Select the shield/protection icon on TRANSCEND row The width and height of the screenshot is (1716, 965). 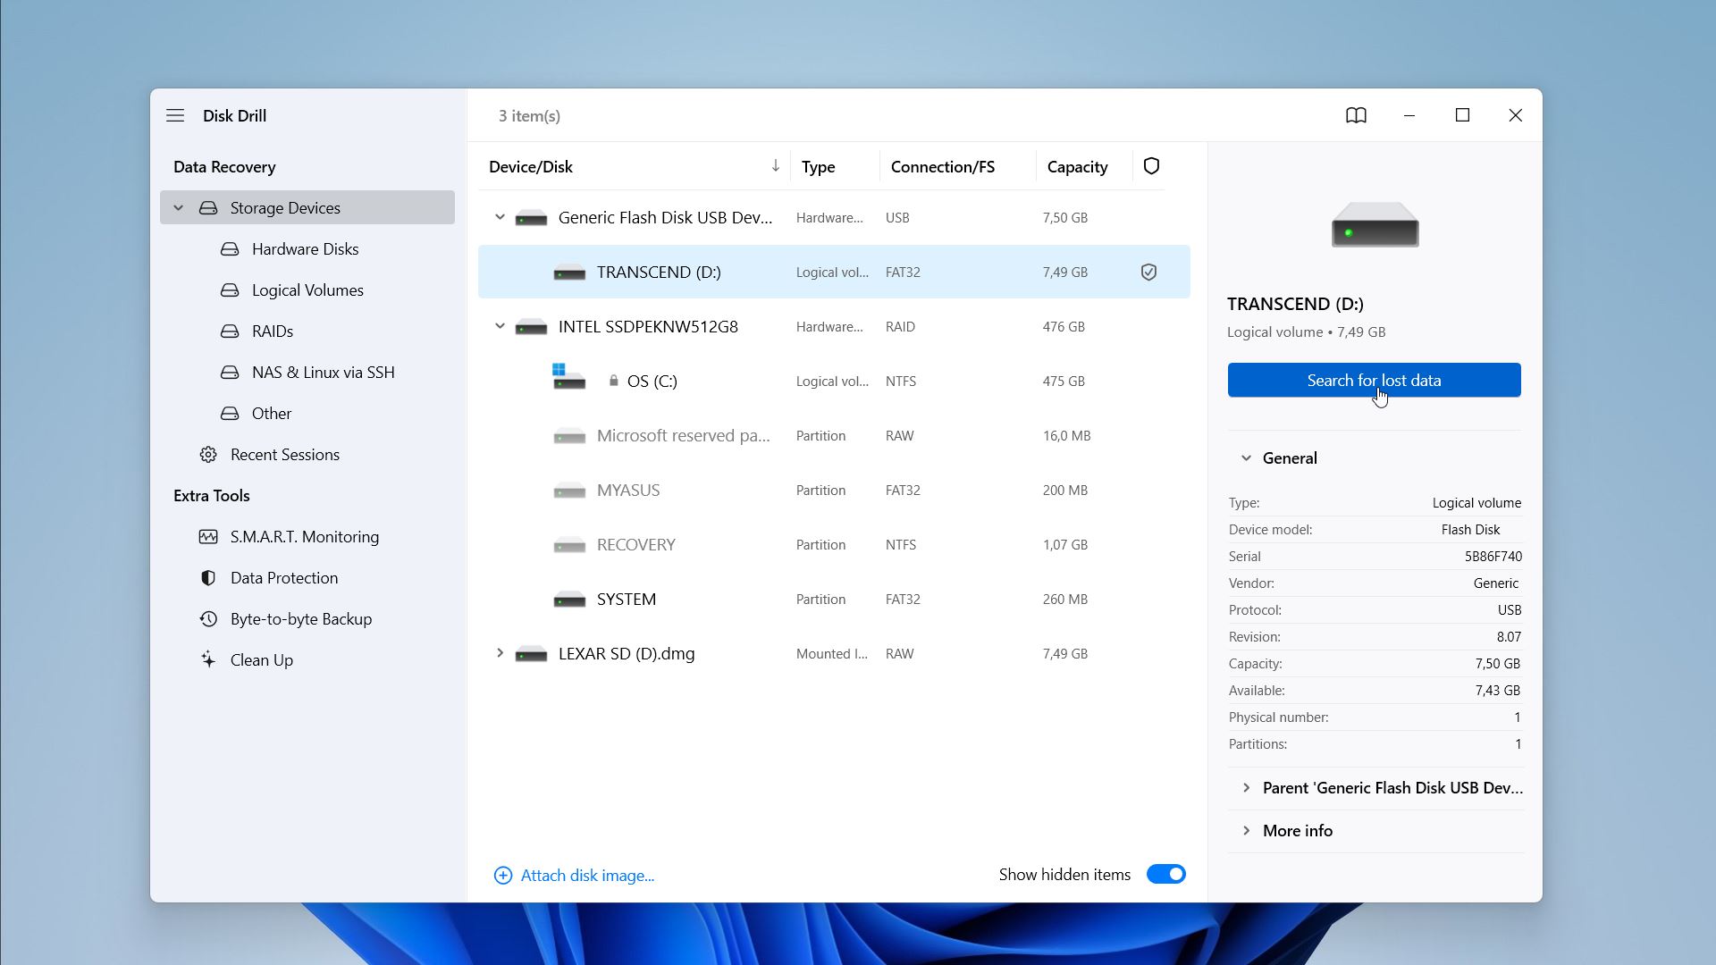point(1148,271)
